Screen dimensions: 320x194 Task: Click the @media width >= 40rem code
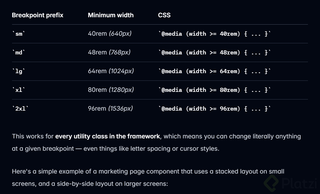click(x=214, y=34)
